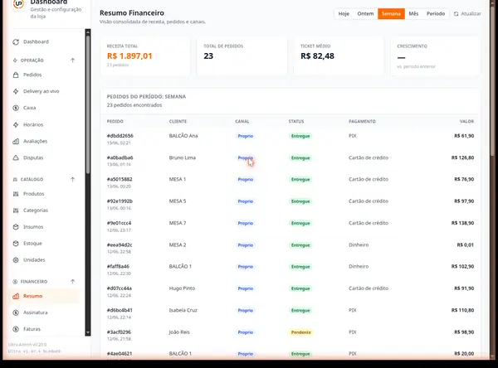Click order #92e1992b
The image size is (498, 368).
point(120,201)
